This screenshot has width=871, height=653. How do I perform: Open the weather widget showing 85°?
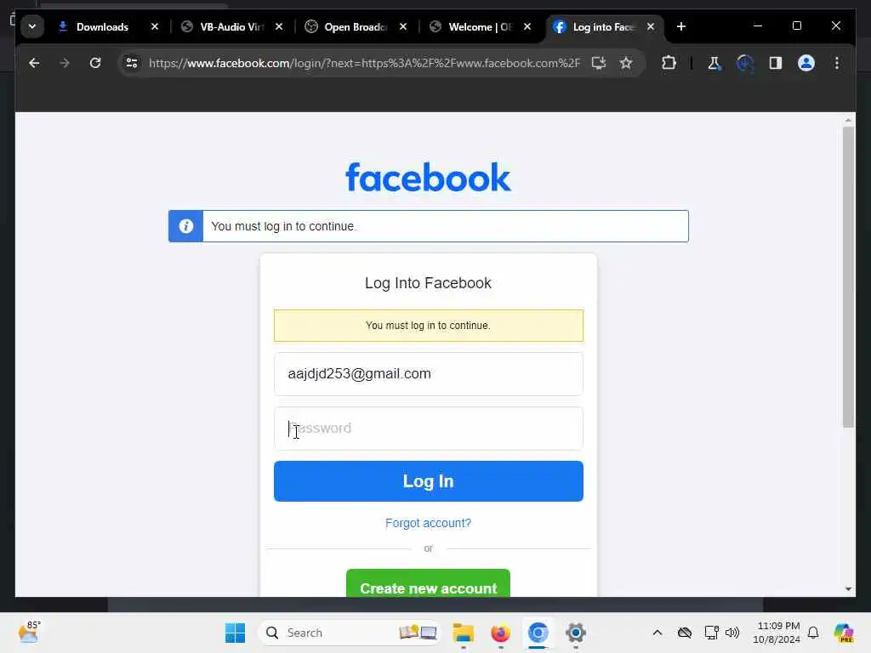pos(29,632)
